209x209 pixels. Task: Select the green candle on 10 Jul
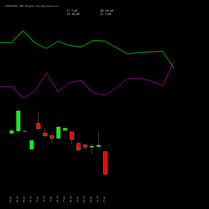(x=32, y=145)
